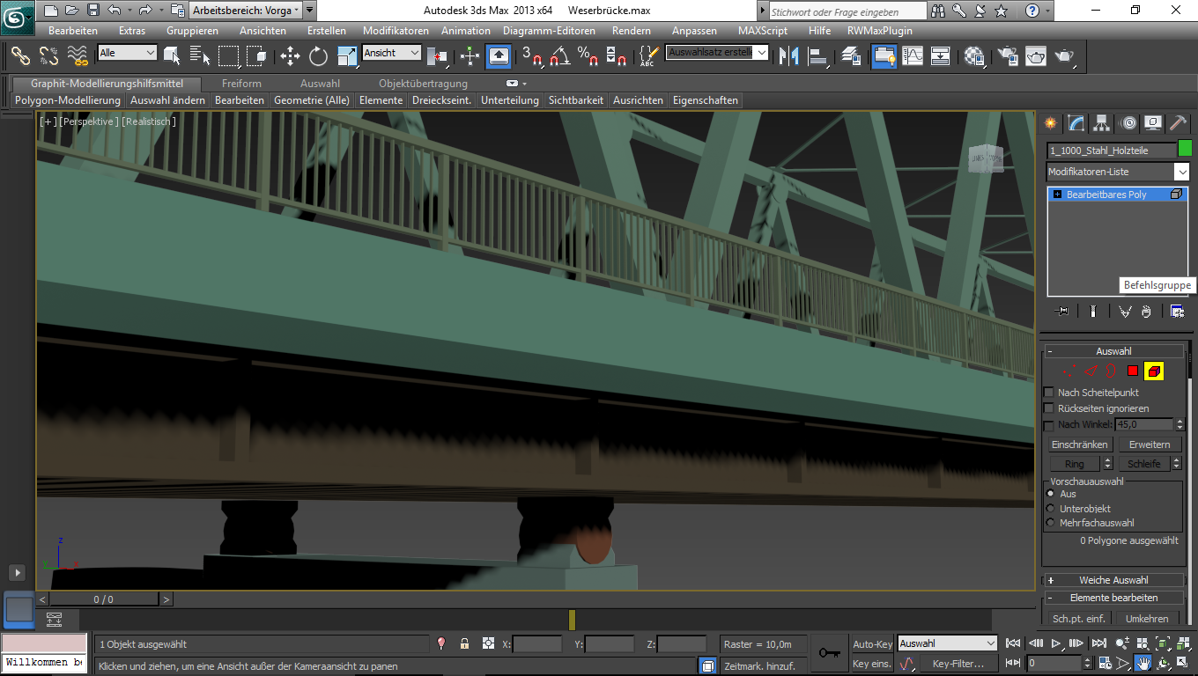Toggle the Angle Snap icon
The image size is (1198, 676).
point(559,56)
